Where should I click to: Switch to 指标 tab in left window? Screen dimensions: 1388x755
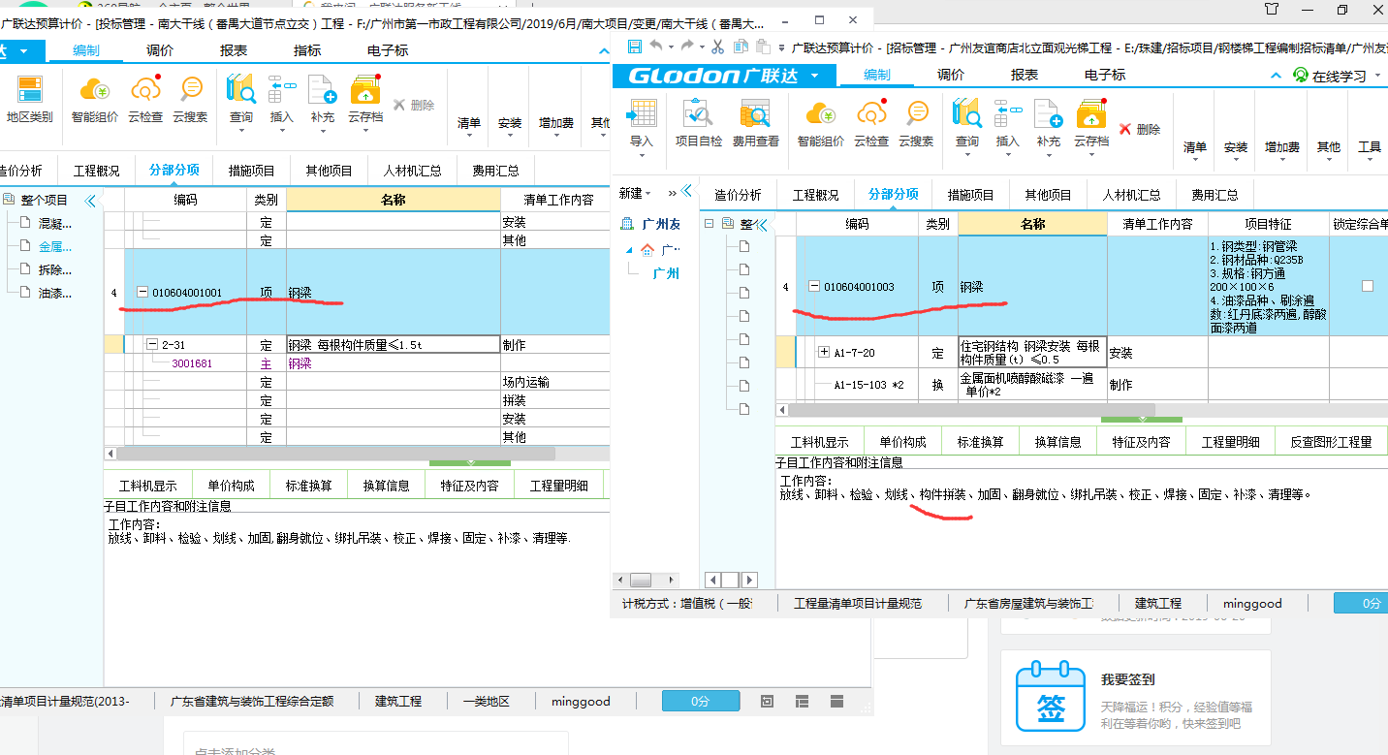point(308,50)
